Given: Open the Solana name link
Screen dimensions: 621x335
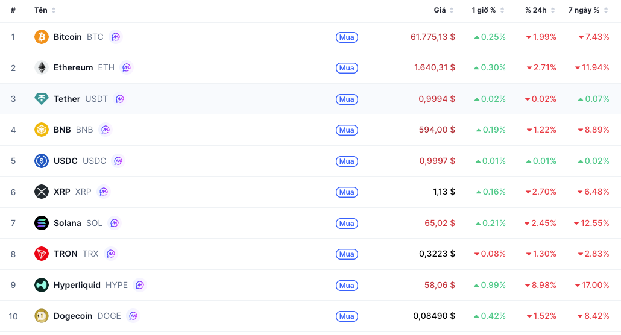Looking at the screenshot, I should point(68,223).
